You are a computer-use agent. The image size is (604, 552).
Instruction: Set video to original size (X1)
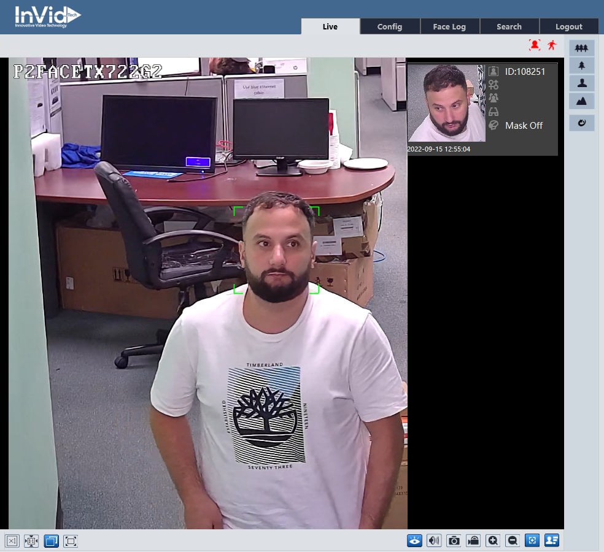(x=12, y=541)
